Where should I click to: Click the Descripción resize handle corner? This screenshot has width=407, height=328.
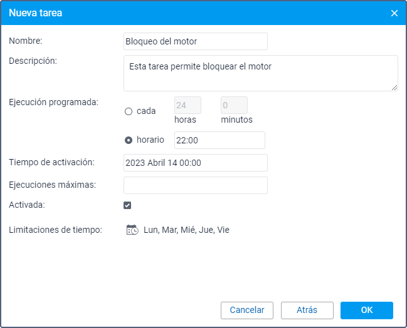click(394, 88)
